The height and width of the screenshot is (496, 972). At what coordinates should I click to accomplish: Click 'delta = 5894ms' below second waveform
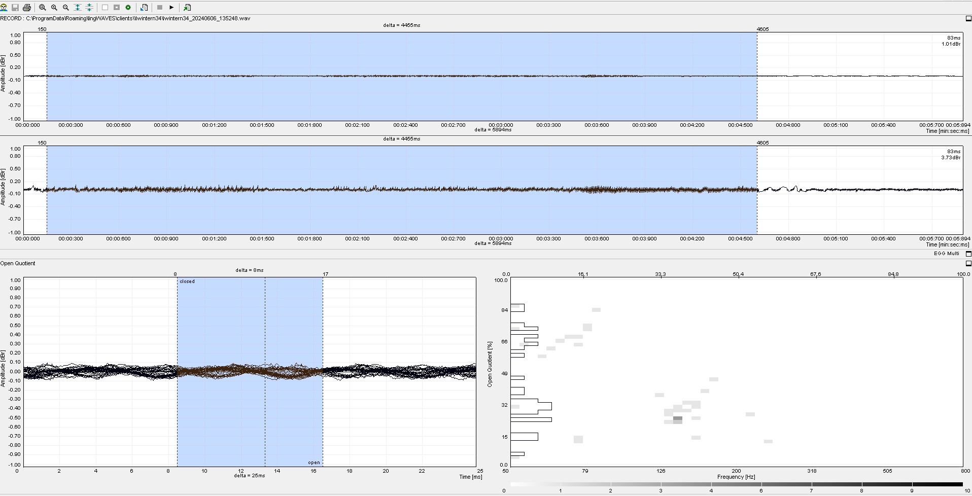(x=493, y=243)
